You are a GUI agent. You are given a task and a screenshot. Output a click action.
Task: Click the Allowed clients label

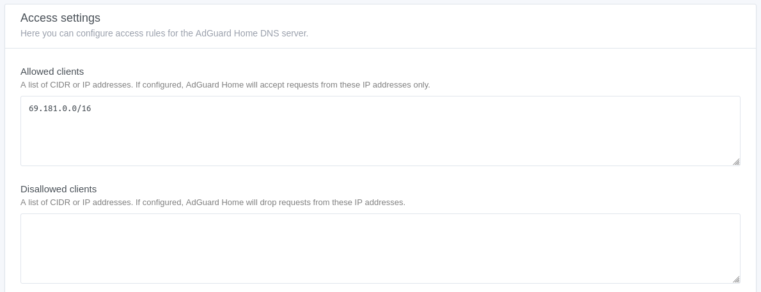click(x=52, y=72)
